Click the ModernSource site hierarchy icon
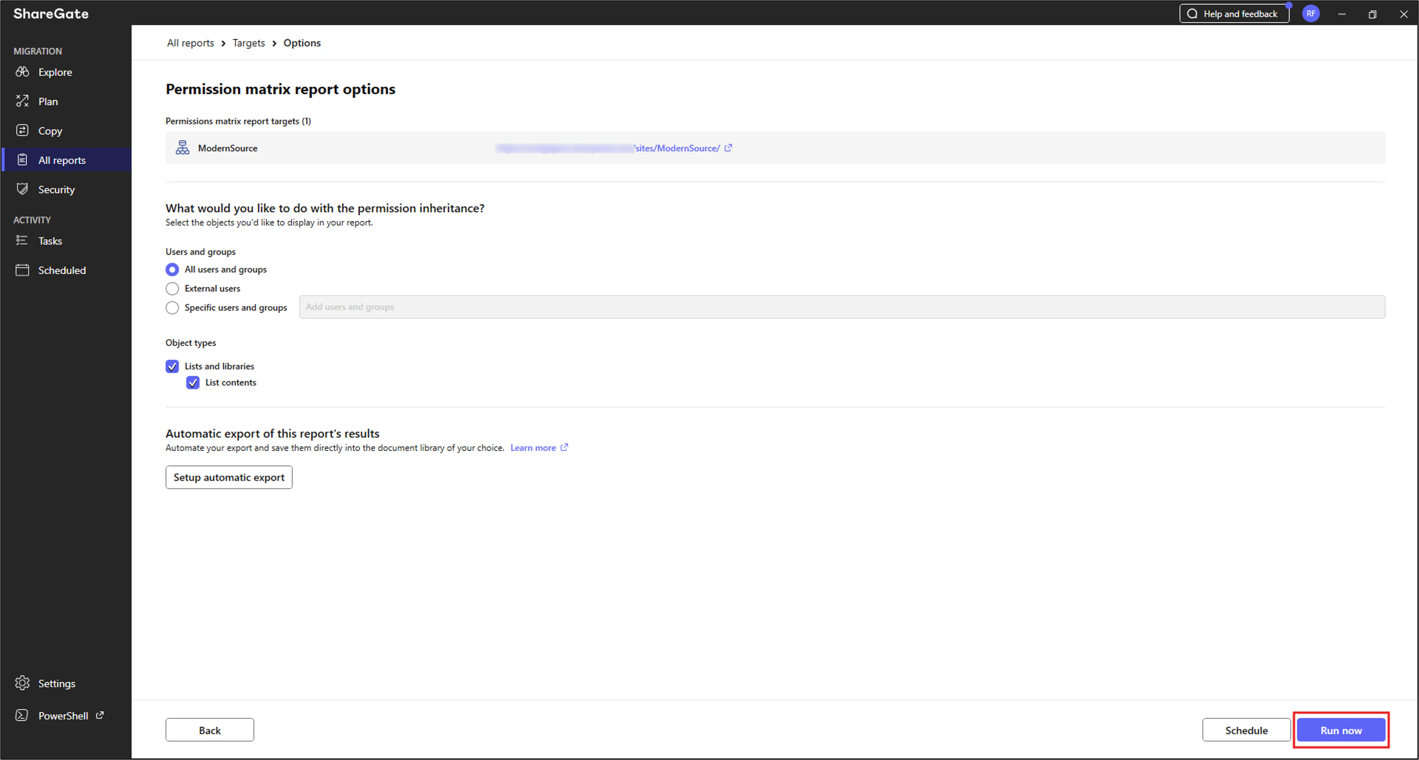Image resolution: width=1419 pixels, height=760 pixels. [182, 148]
